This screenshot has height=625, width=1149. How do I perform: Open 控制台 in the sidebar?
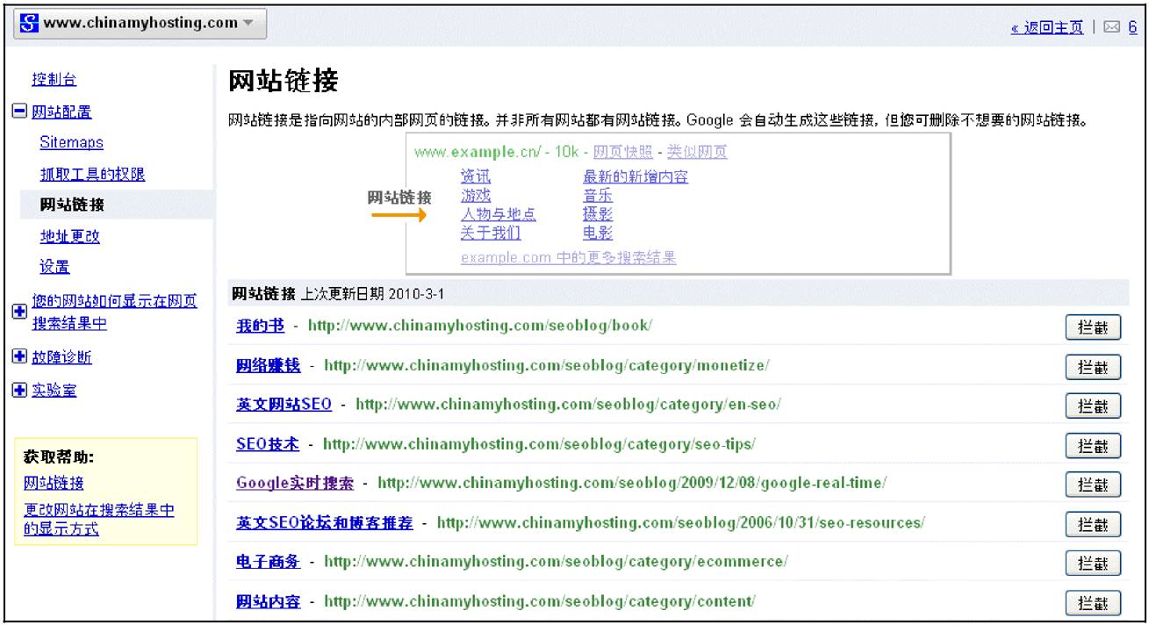(x=54, y=80)
